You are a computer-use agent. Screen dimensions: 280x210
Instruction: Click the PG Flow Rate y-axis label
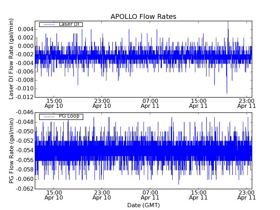click(12, 150)
